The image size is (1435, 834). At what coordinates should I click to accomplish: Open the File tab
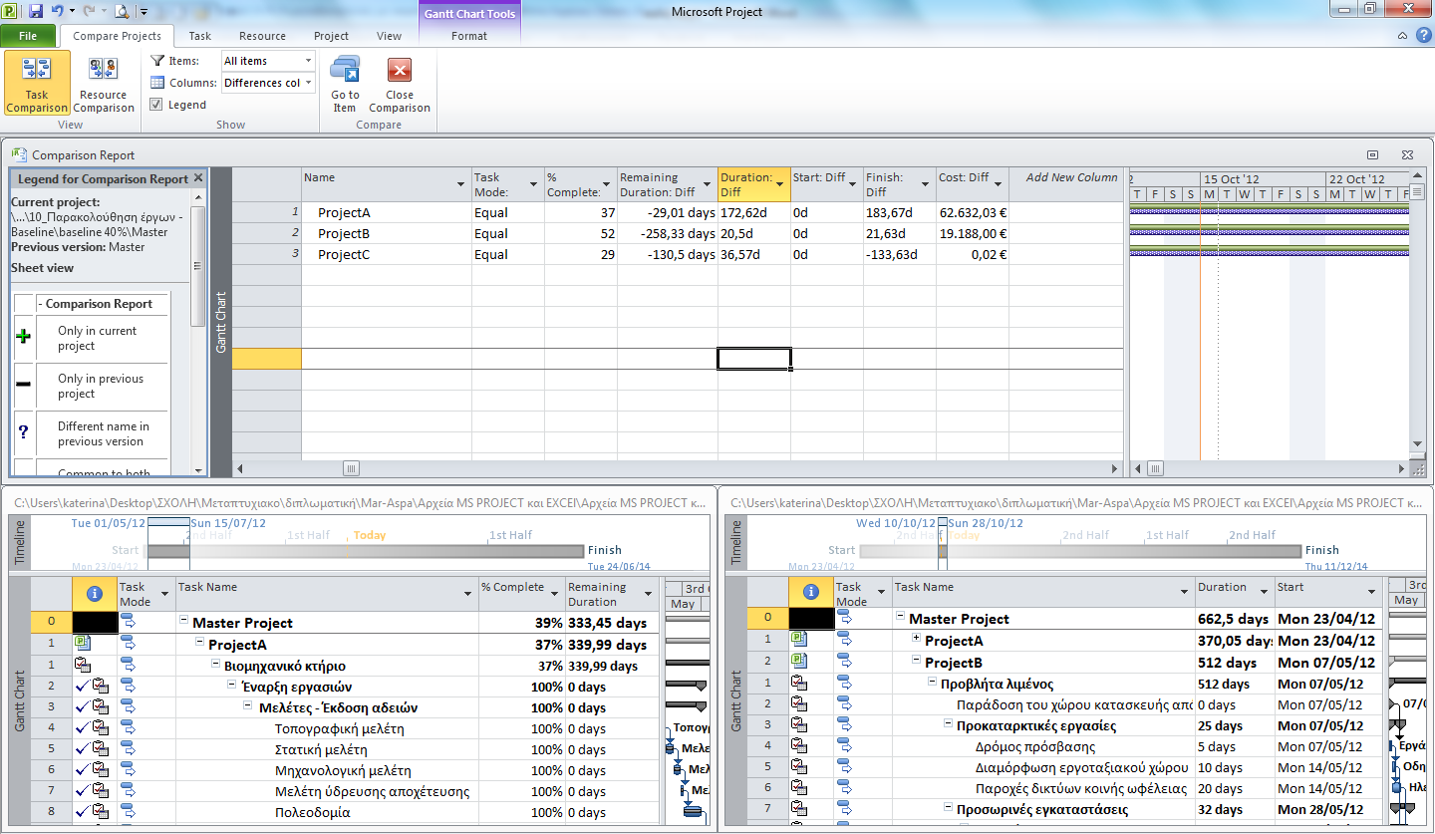(29, 36)
